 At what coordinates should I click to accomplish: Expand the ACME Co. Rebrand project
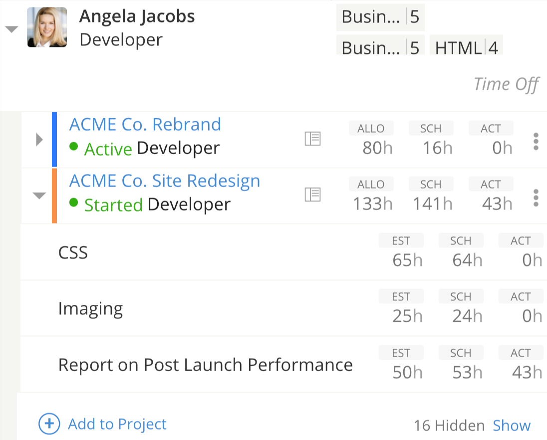[39, 140]
